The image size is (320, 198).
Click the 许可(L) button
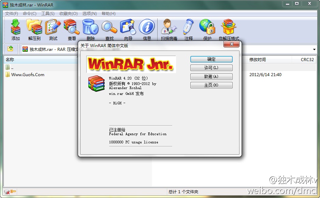pyautogui.click(x=212, y=68)
